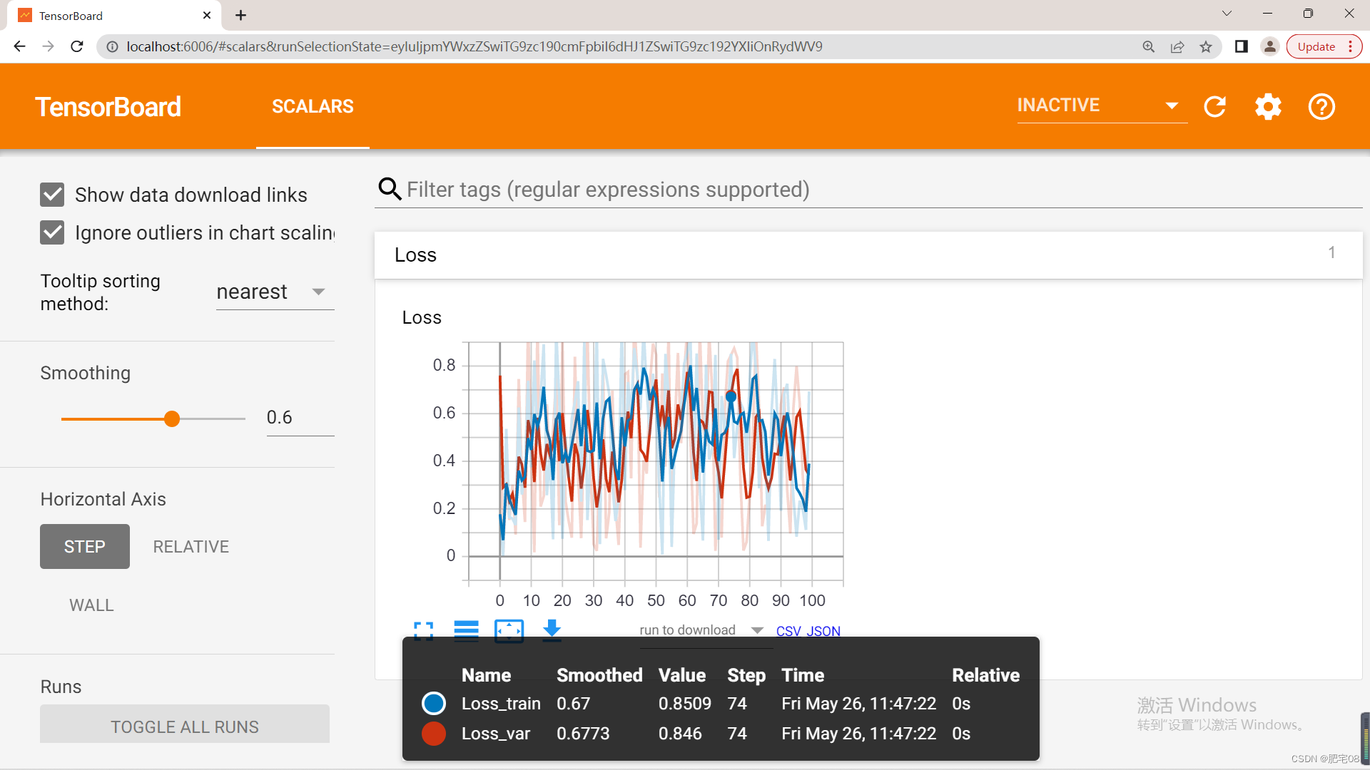1370x770 pixels.
Task: Select RELATIVE horizontal axis option
Action: [191, 547]
